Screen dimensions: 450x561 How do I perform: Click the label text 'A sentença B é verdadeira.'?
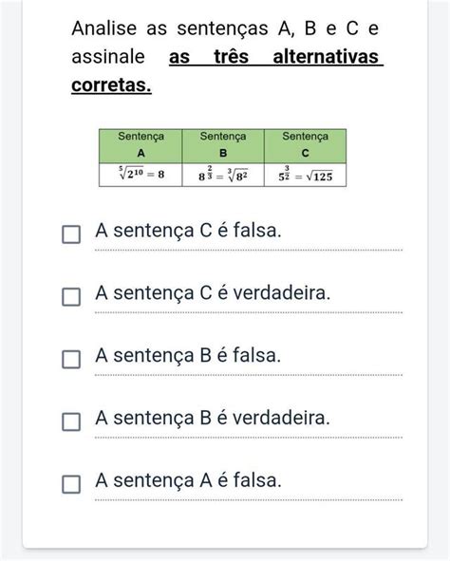(213, 418)
